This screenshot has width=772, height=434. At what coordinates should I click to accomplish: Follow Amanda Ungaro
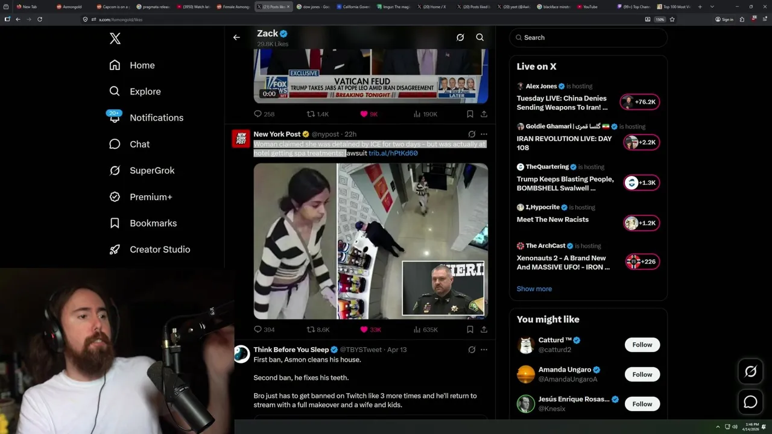tap(642, 374)
